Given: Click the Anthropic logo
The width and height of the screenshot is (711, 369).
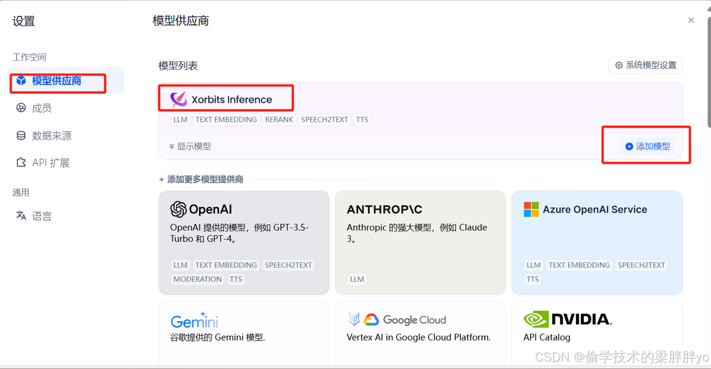Looking at the screenshot, I should (384, 210).
